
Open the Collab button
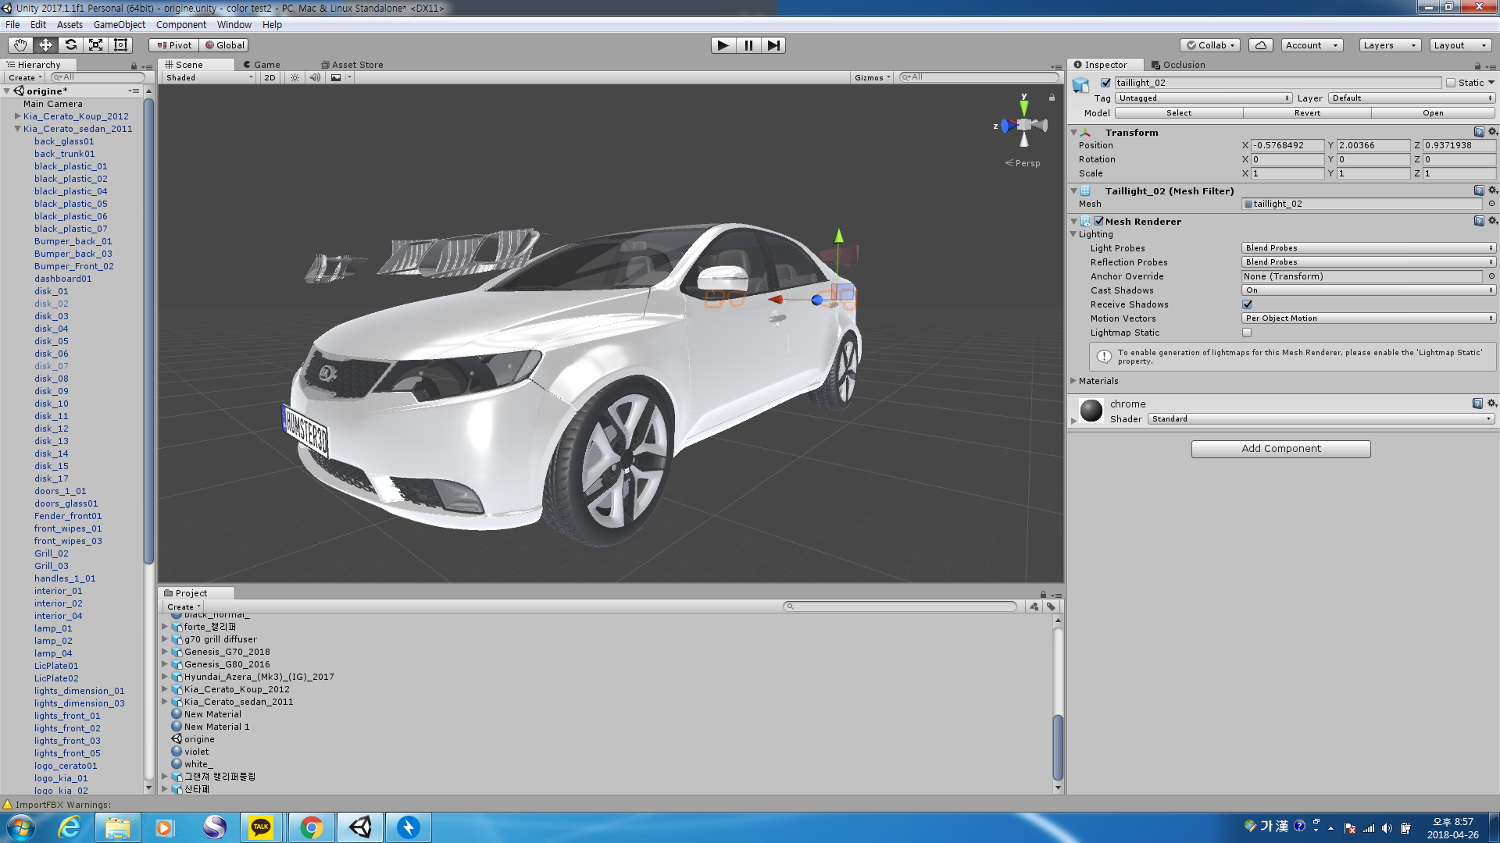(1211, 45)
